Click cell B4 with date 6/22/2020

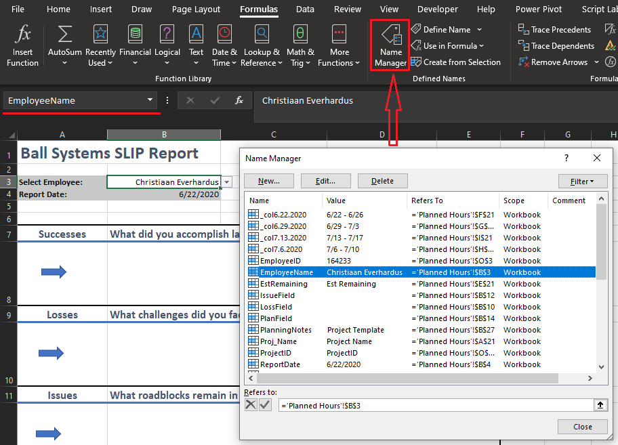tap(163, 194)
